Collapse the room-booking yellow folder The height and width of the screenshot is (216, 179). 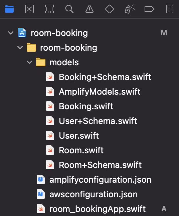tap(20, 48)
